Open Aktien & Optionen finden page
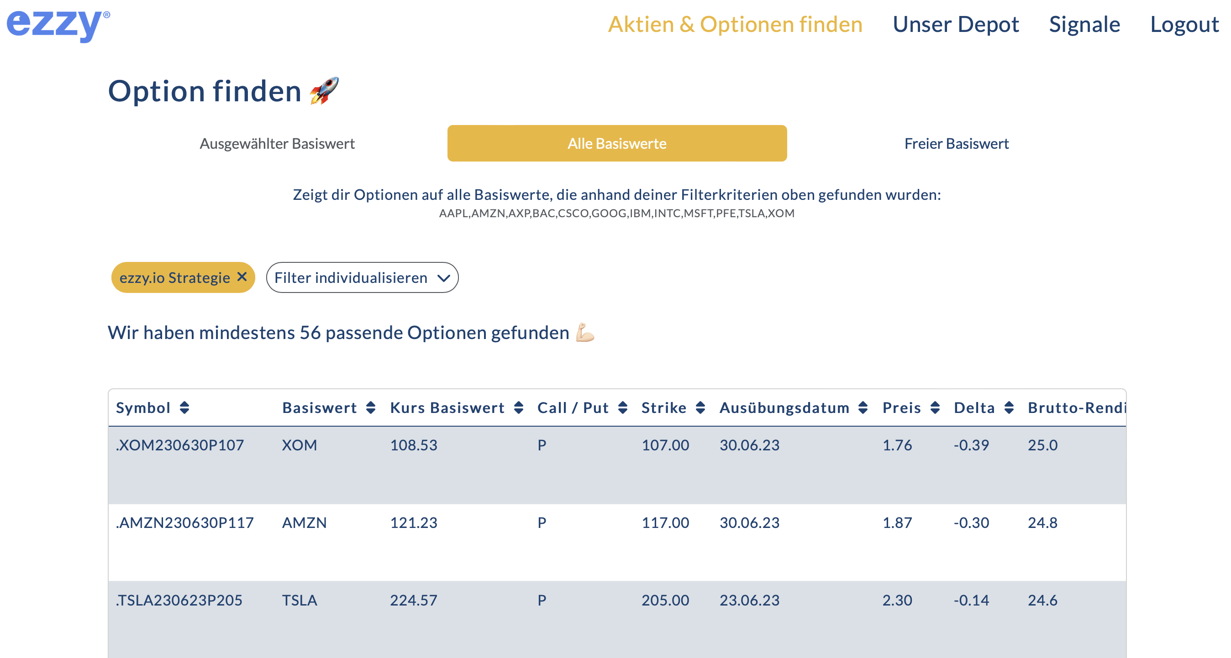Viewport: 1231px width, 658px height. click(x=735, y=24)
